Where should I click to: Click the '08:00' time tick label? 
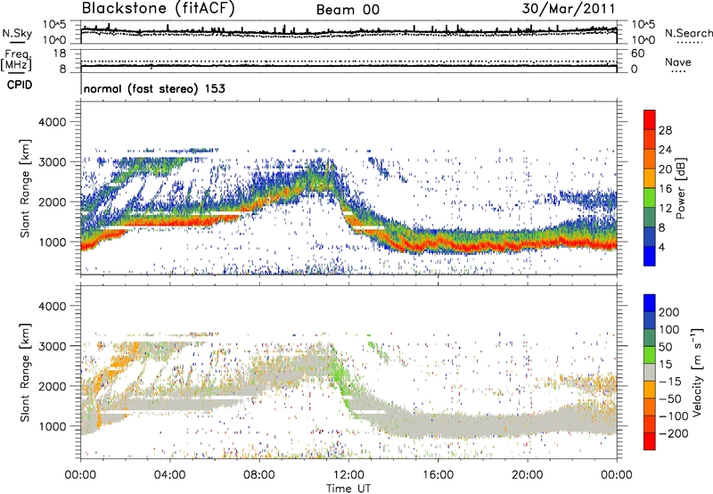click(x=259, y=475)
